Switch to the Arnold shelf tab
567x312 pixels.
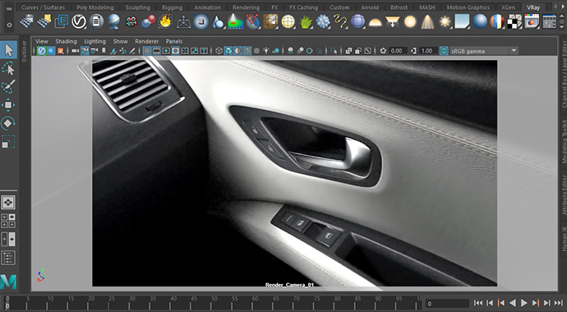(370, 7)
